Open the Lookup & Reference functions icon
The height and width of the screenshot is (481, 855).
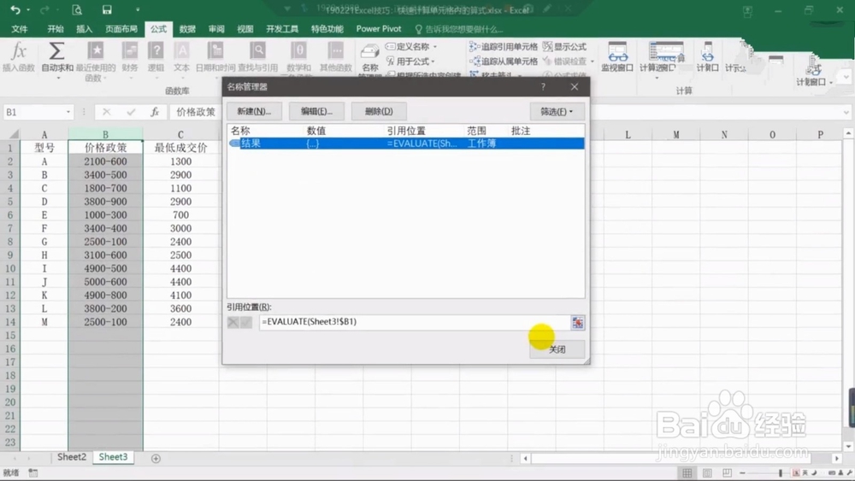coord(257,50)
